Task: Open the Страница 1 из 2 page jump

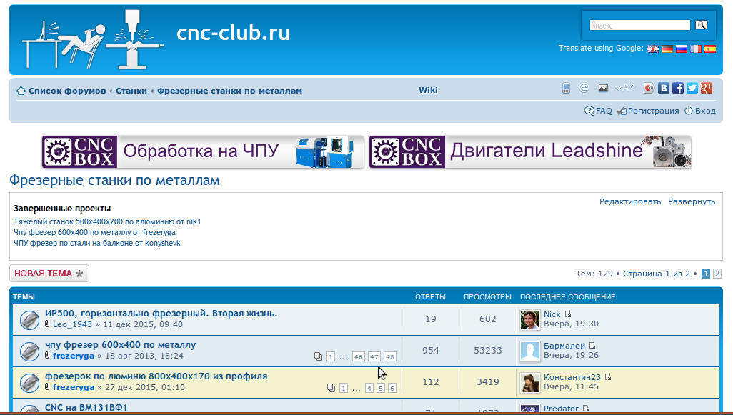Action: tap(657, 274)
